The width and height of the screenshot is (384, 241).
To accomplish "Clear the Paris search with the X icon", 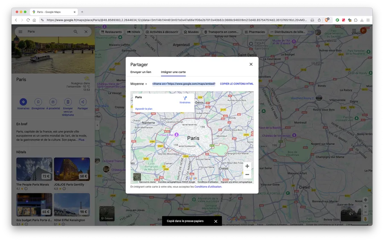I will pyautogui.click(x=86, y=32).
